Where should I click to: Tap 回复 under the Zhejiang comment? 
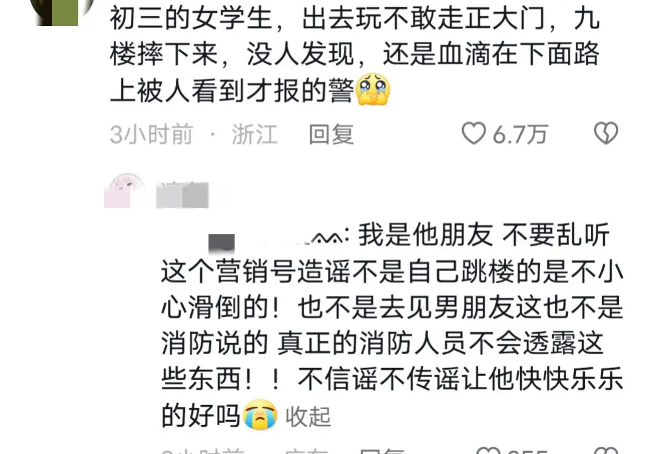pyautogui.click(x=331, y=134)
